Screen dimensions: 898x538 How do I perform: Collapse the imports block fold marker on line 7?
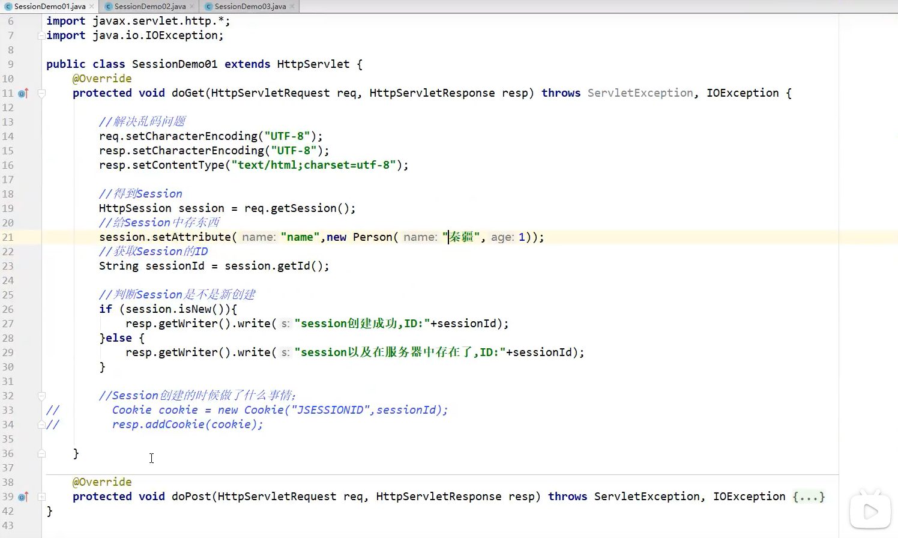point(41,35)
